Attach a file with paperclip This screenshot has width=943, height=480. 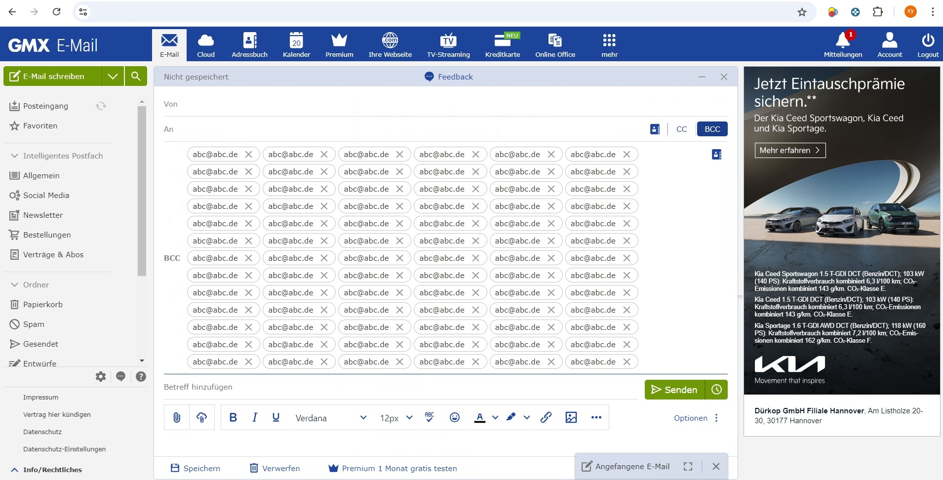177,418
